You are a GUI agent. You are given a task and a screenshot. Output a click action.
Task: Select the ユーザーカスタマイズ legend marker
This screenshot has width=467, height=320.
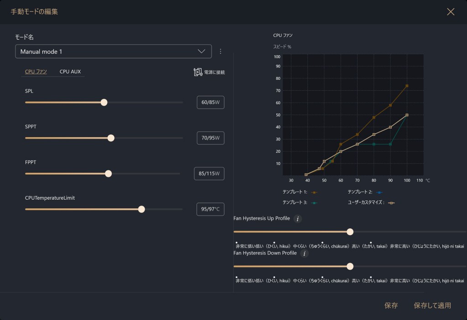(391, 202)
